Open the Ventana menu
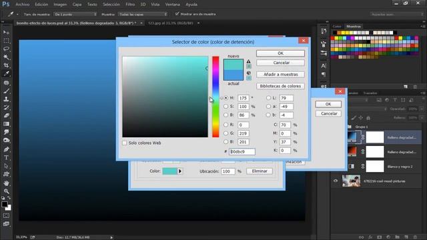This screenshot has width=427, height=240. click(x=172, y=5)
